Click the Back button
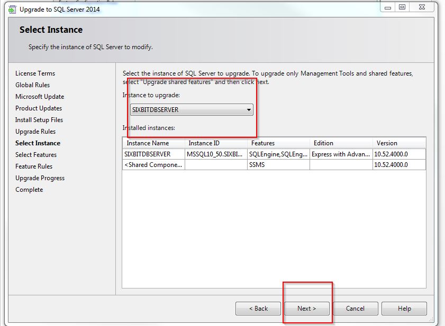The image size is (445, 326). (x=258, y=309)
